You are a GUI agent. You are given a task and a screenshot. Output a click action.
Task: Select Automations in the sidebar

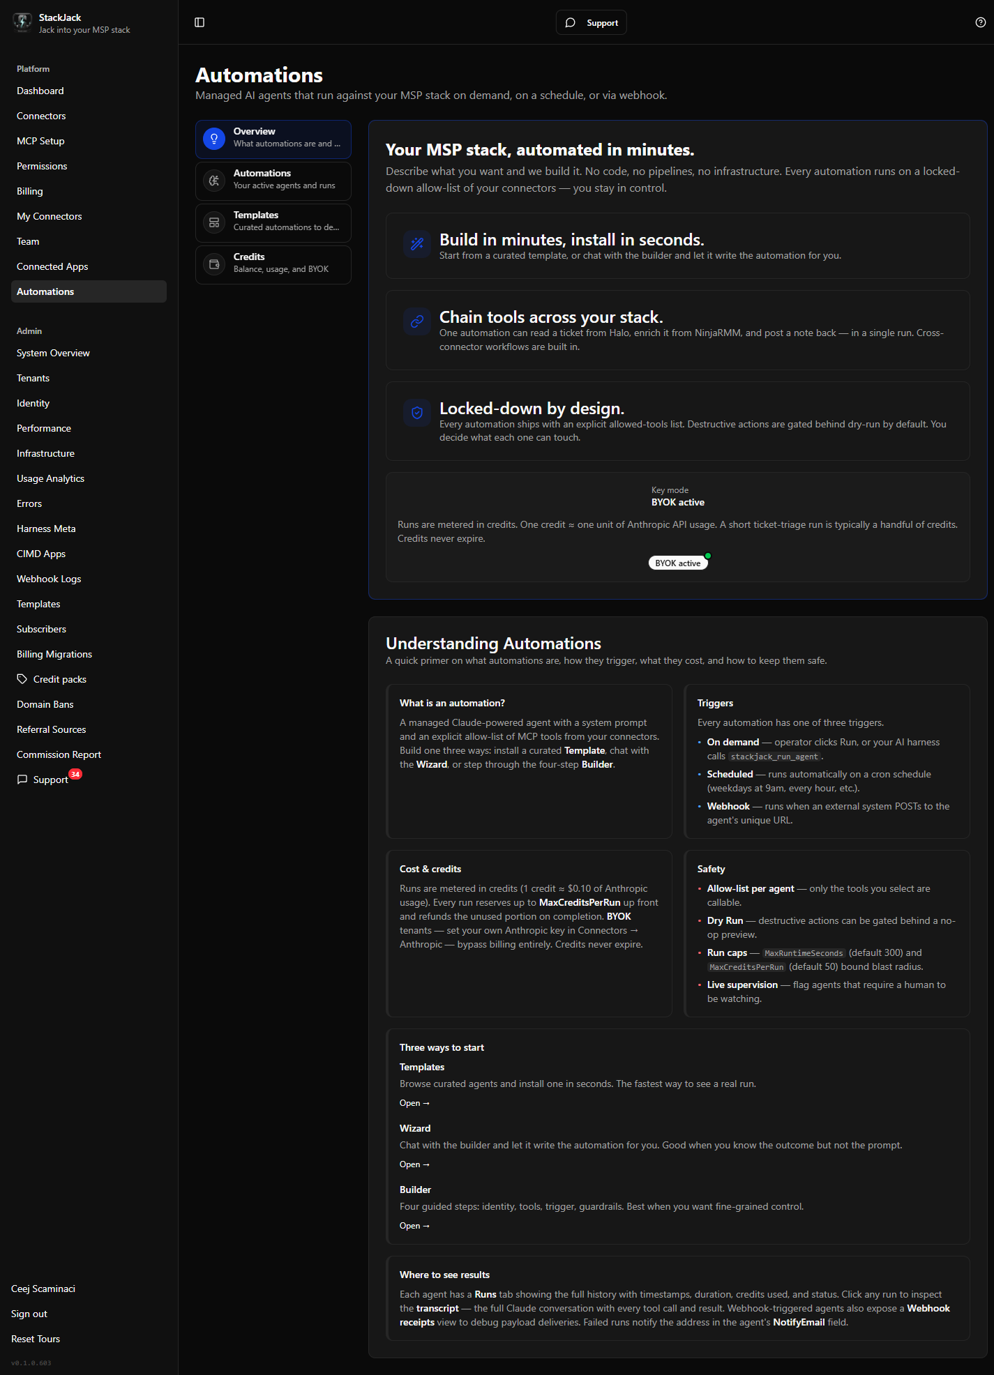[x=89, y=291]
